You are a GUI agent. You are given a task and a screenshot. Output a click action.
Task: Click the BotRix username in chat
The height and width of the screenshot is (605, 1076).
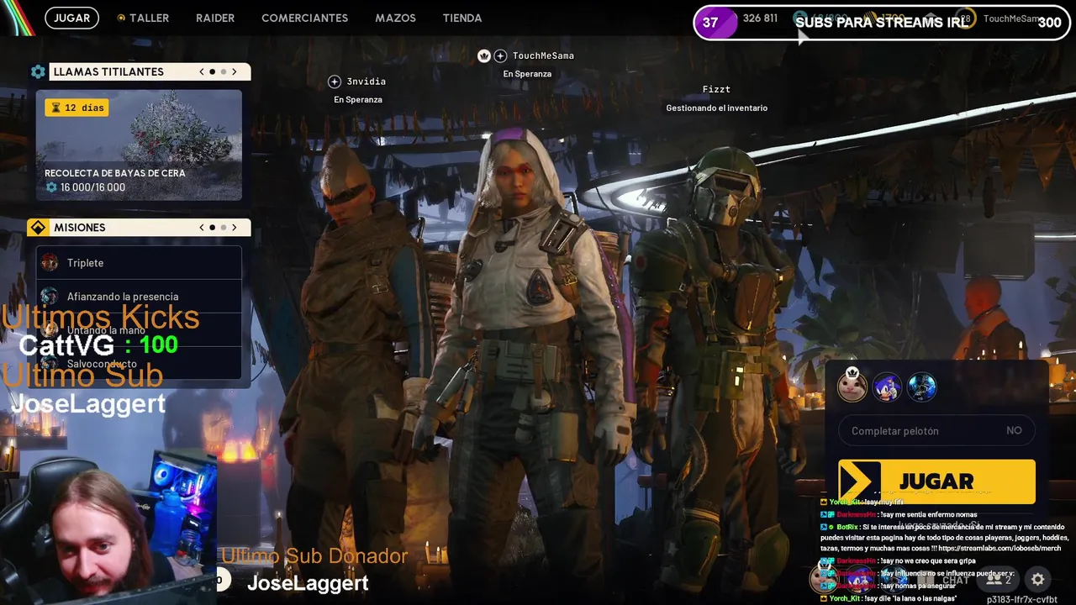coord(847,527)
